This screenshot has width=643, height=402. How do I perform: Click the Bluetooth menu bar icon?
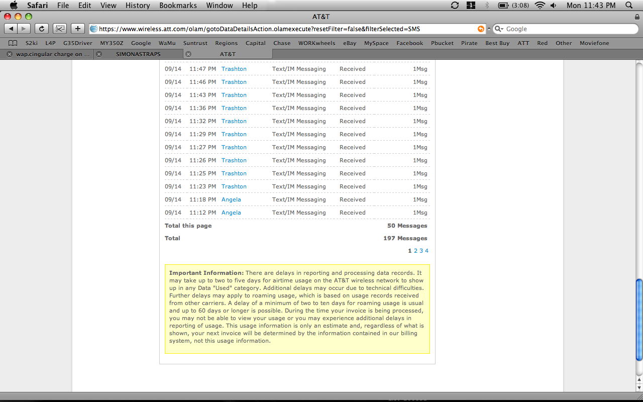(486, 6)
